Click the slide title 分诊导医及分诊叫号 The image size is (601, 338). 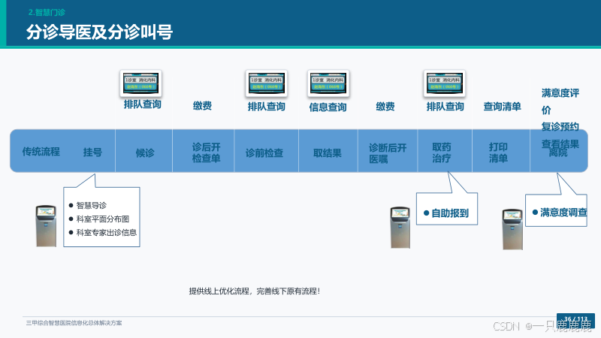(100, 32)
